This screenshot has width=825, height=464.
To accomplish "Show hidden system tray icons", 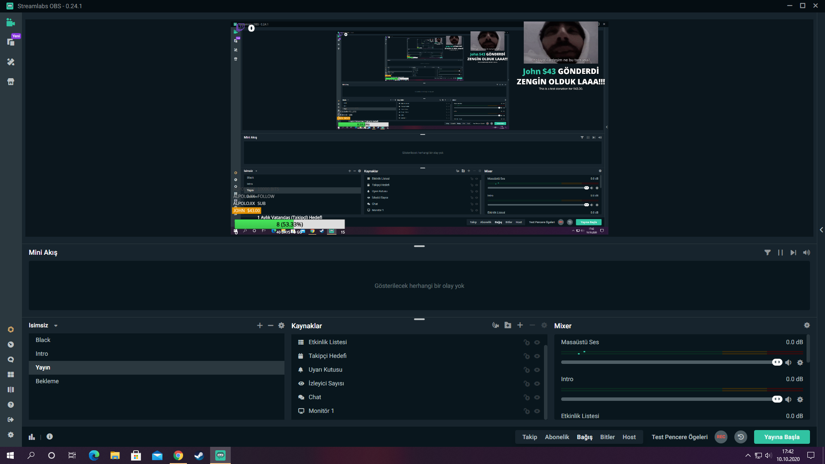I will pos(748,455).
